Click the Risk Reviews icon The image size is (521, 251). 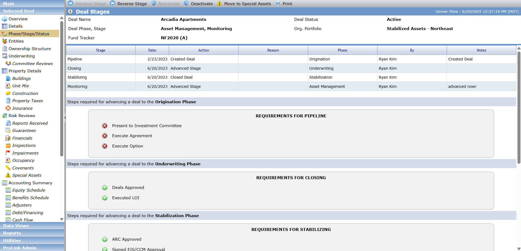pos(5,116)
